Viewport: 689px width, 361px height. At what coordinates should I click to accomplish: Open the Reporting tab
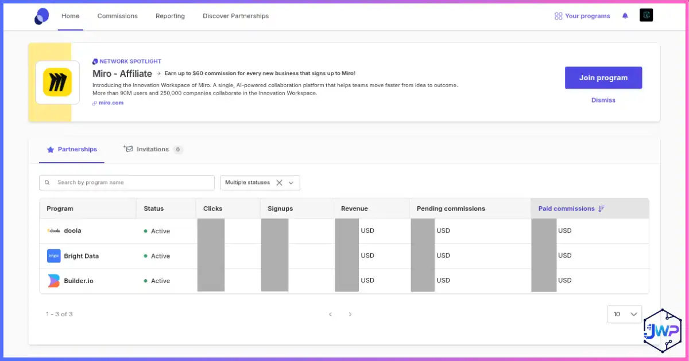pyautogui.click(x=170, y=16)
